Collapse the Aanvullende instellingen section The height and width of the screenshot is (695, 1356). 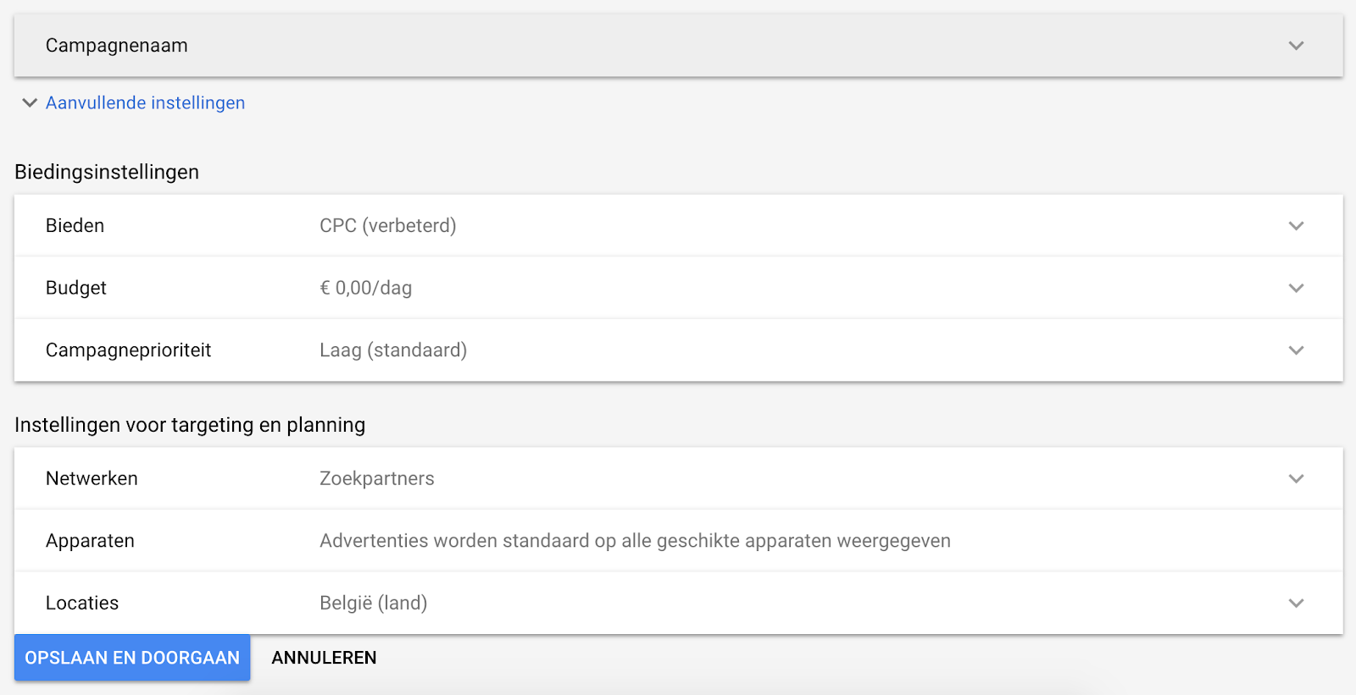click(x=30, y=102)
